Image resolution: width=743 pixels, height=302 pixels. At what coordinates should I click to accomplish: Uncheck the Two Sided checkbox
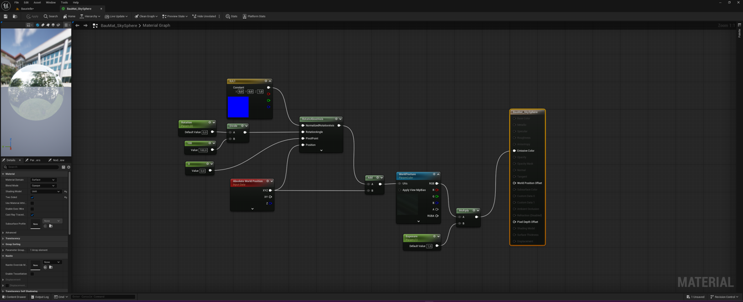pyautogui.click(x=32, y=197)
